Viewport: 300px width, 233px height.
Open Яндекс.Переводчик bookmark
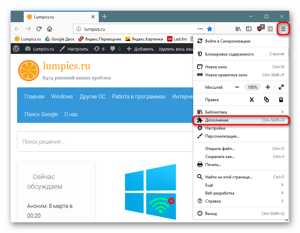point(100,39)
